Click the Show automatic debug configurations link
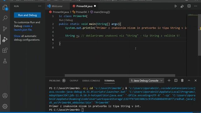The width and height of the screenshot is (201, 113). point(17,36)
